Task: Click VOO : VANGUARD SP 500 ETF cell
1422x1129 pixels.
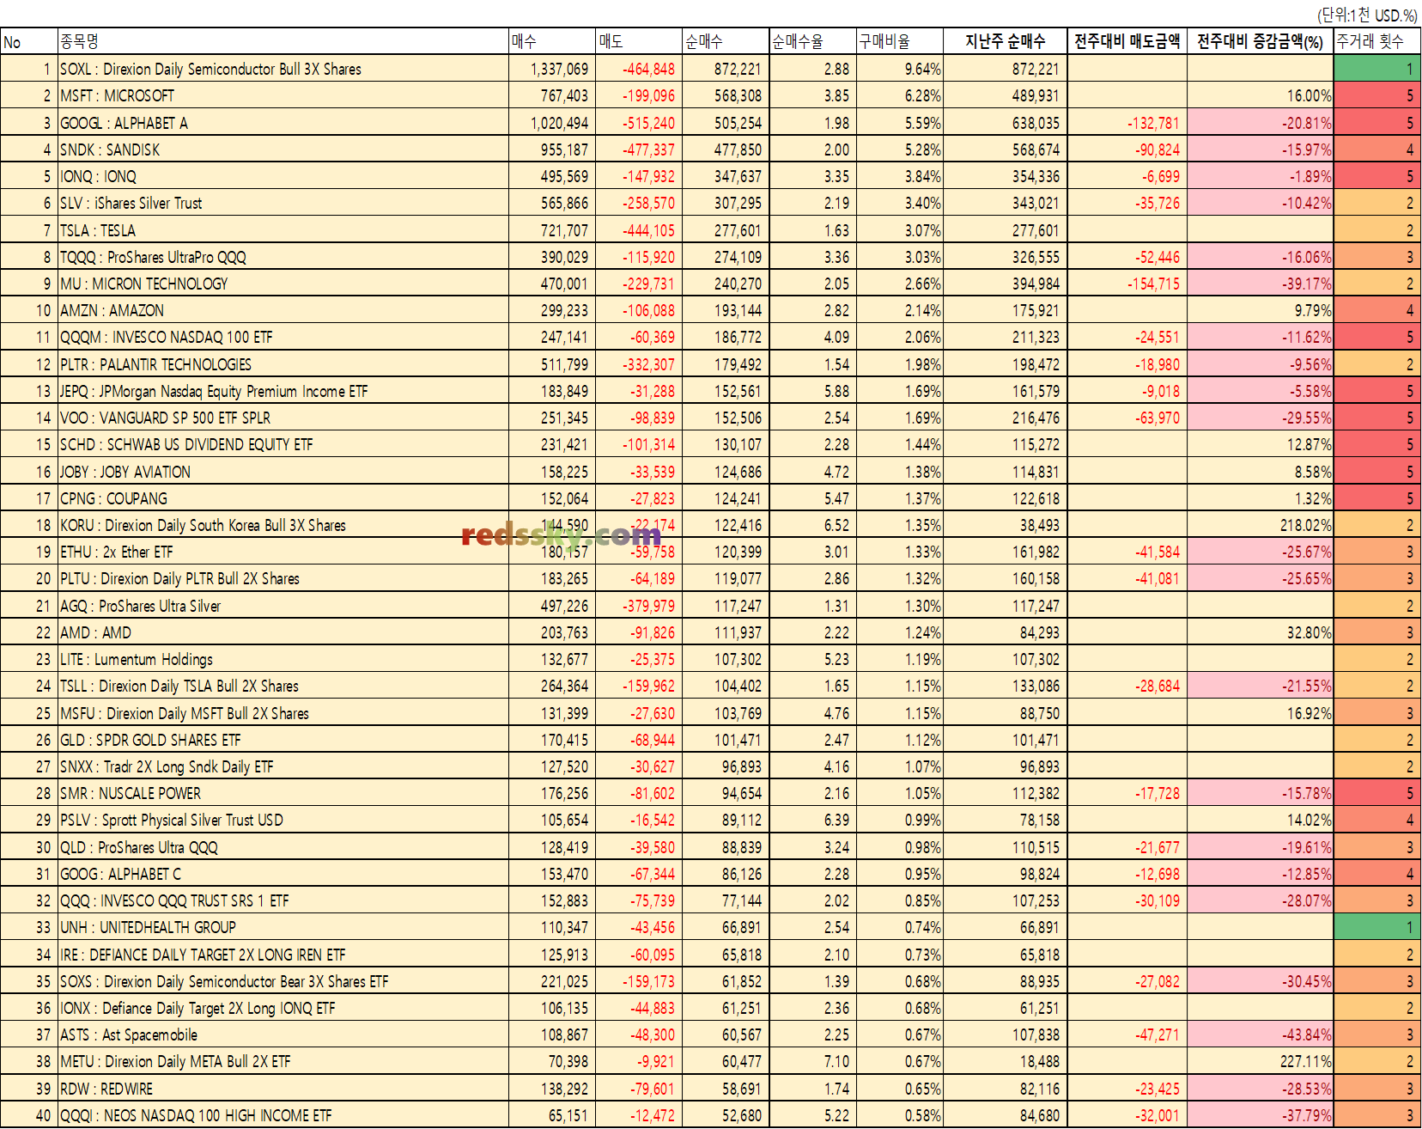Action: point(283,418)
